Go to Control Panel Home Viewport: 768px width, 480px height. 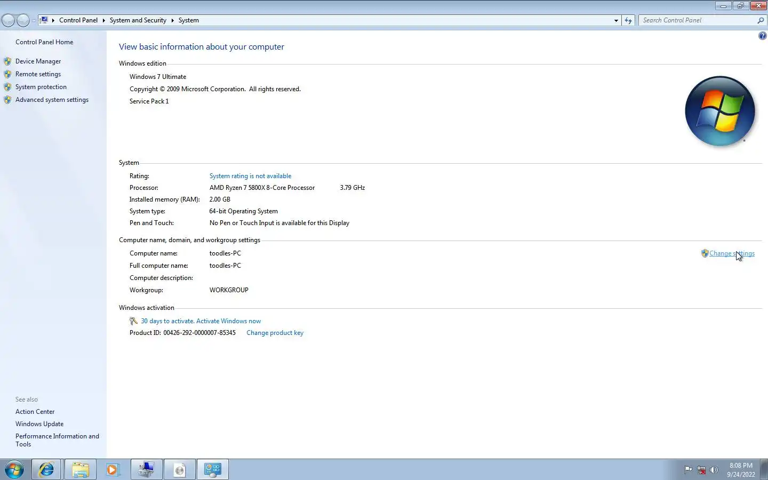click(x=44, y=42)
